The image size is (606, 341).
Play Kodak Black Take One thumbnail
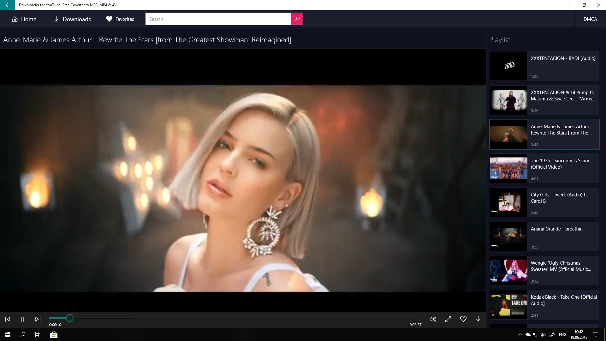click(x=509, y=305)
